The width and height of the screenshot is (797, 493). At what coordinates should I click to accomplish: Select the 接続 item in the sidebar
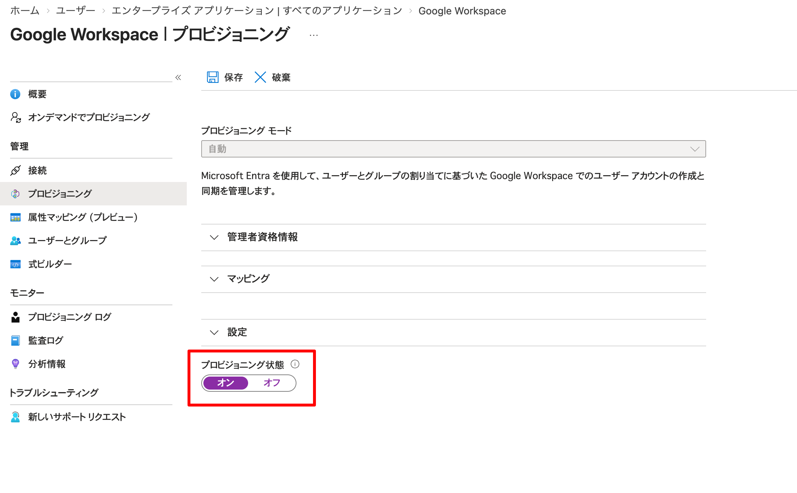pos(37,170)
